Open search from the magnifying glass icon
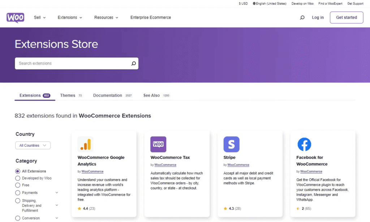Image resolution: width=370 pixels, height=222 pixels. (302, 17)
